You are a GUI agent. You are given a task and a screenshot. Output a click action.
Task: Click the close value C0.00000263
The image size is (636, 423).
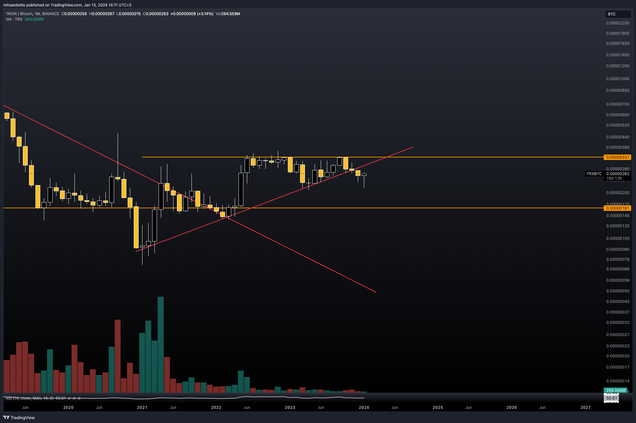[156, 14]
